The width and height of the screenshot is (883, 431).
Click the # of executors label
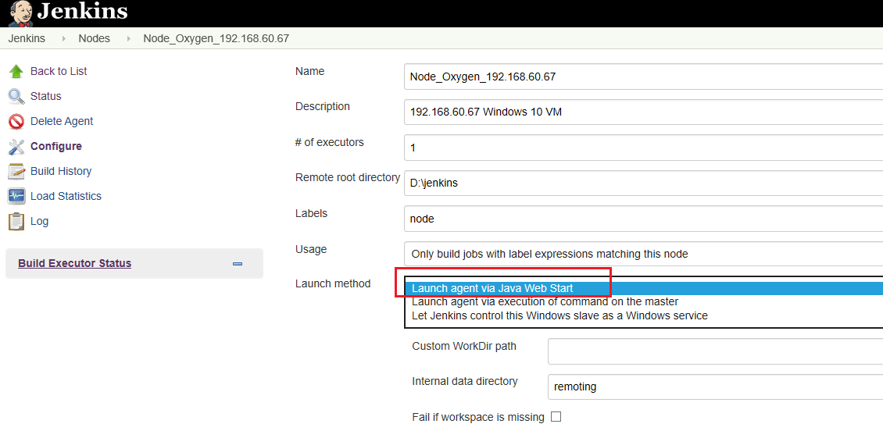[330, 142]
